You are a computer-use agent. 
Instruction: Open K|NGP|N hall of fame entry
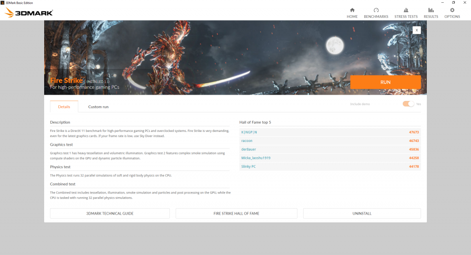(x=249, y=132)
